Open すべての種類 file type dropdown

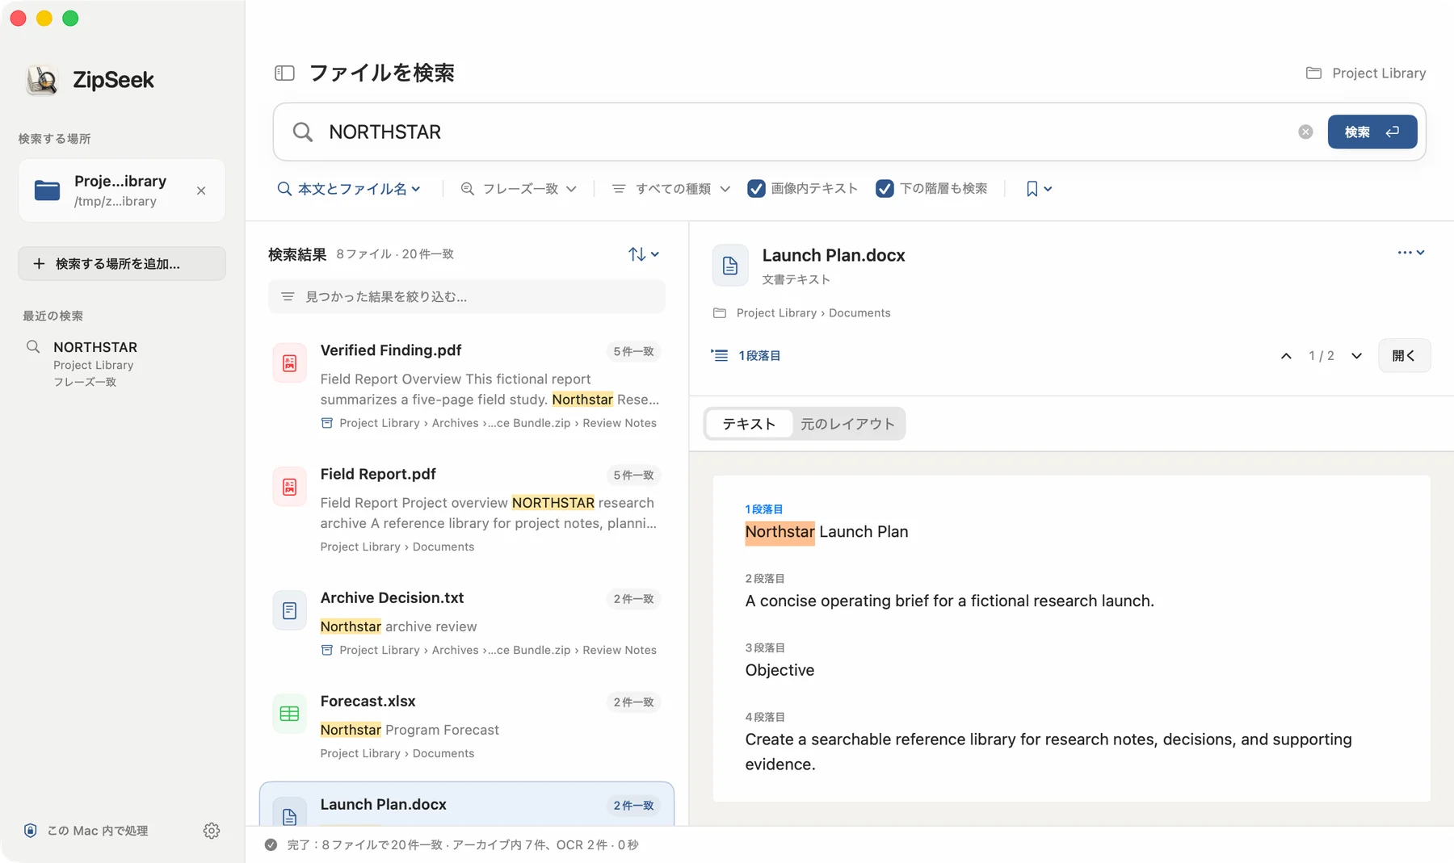pyautogui.click(x=671, y=189)
